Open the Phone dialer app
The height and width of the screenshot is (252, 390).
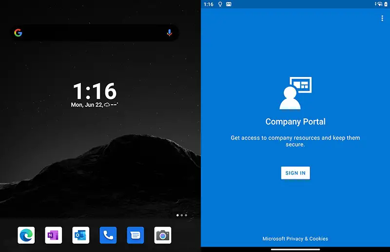pos(108,235)
